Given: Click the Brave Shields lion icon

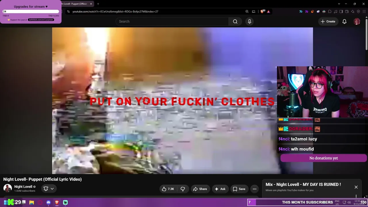Looking at the screenshot, I should pyautogui.click(x=262, y=11).
